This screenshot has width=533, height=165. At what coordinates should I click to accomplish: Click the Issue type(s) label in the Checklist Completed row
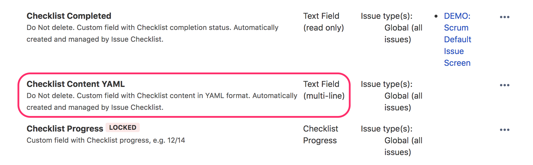[x=386, y=16]
